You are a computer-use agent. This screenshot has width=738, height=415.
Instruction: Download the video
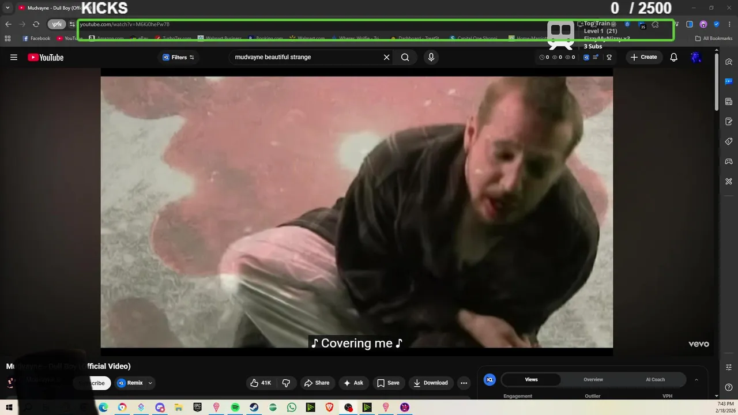431,383
